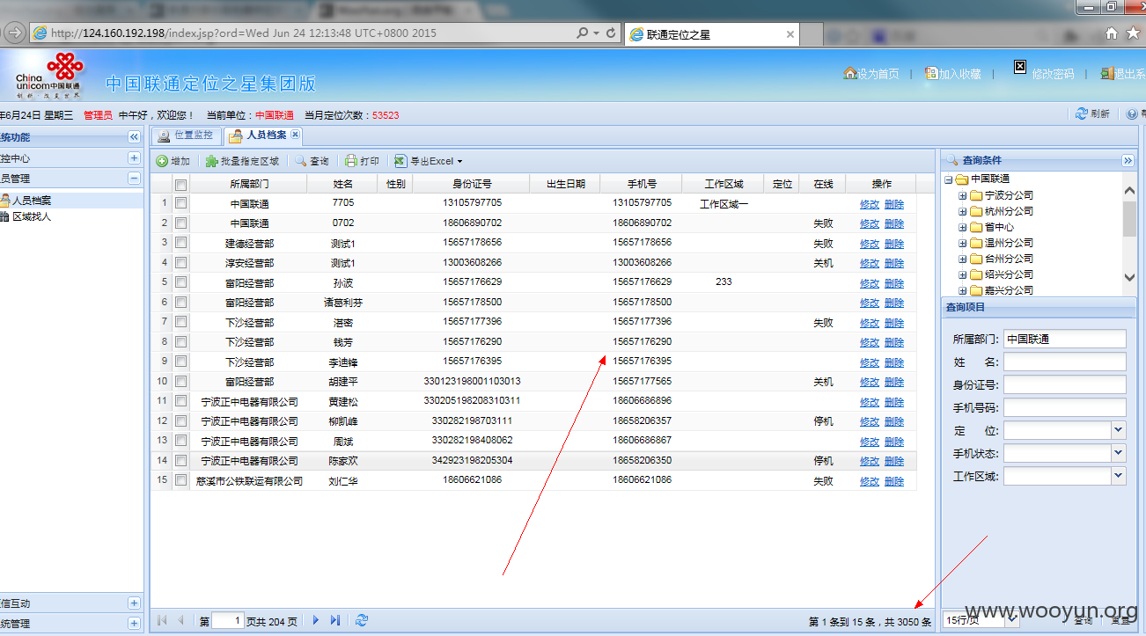
Task: Click the Query (查询) magnifier toolbar button
Action: coord(312,162)
